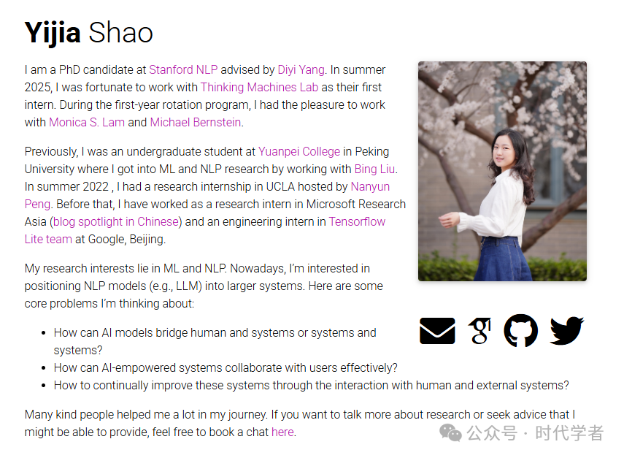Click the first research question bullet
The height and width of the screenshot is (458, 624).
click(215, 333)
